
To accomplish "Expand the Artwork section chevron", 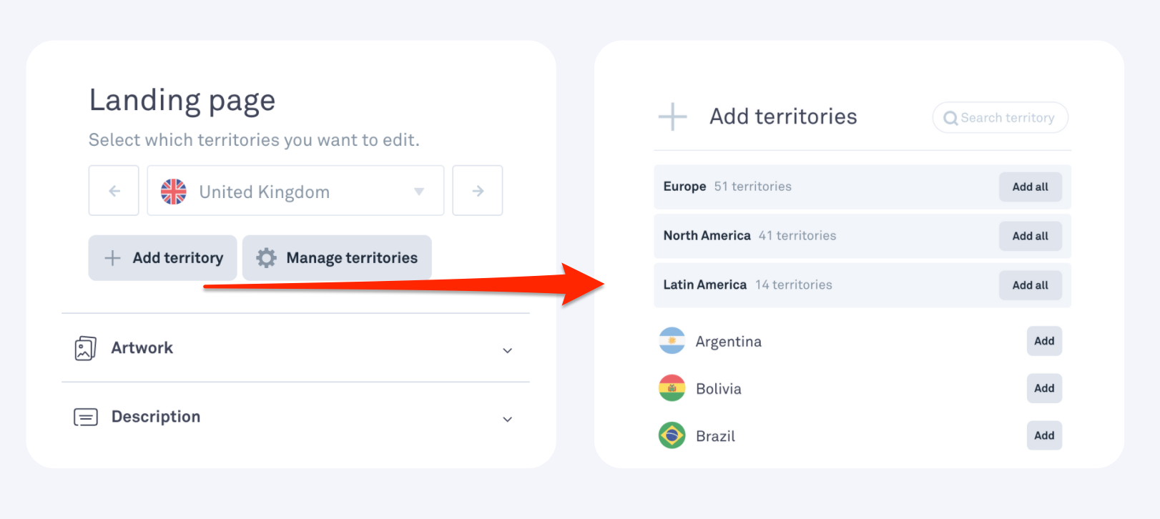I will 507,350.
